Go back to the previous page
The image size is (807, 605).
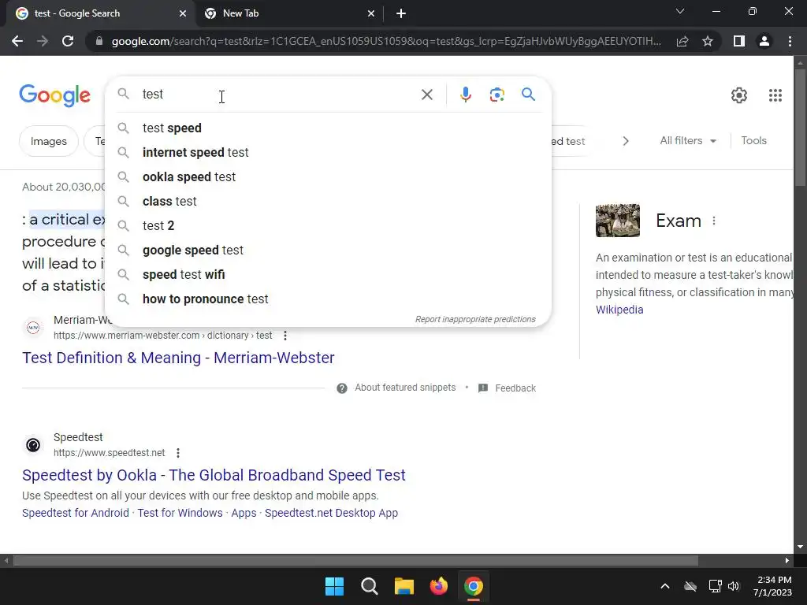point(17,41)
